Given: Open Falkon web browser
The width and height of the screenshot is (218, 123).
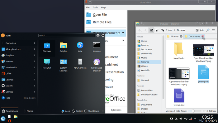Looking at the screenshot, I should tap(97, 65).
